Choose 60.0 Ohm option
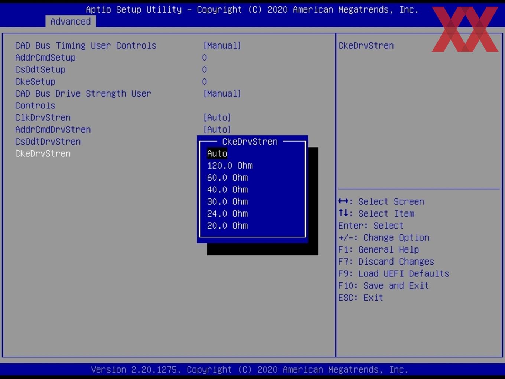Viewport: 505px width, 379px height. click(x=227, y=178)
